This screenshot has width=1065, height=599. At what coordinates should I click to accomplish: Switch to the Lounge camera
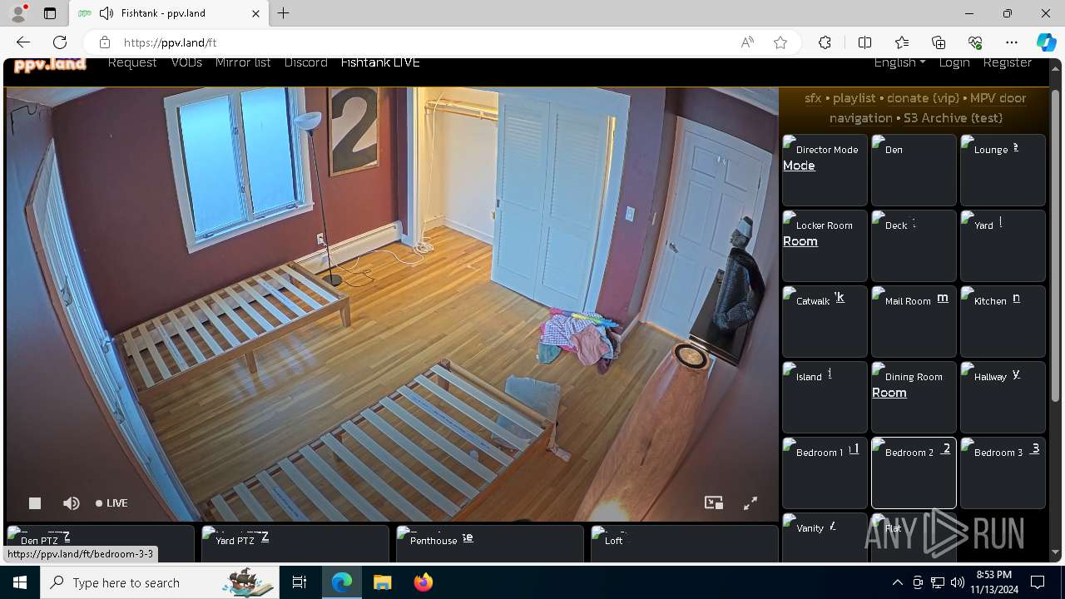[1003, 170]
